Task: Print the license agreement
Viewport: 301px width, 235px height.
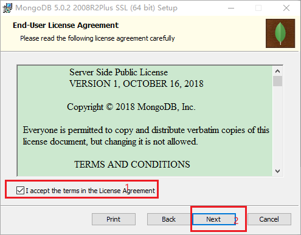Action: [114, 219]
